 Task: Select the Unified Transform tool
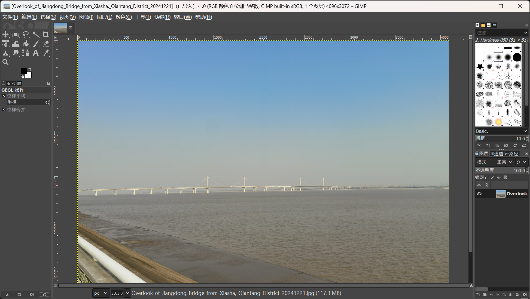tap(5, 44)
